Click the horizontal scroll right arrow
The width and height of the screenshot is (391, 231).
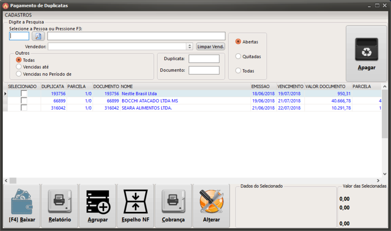(378, 180)
